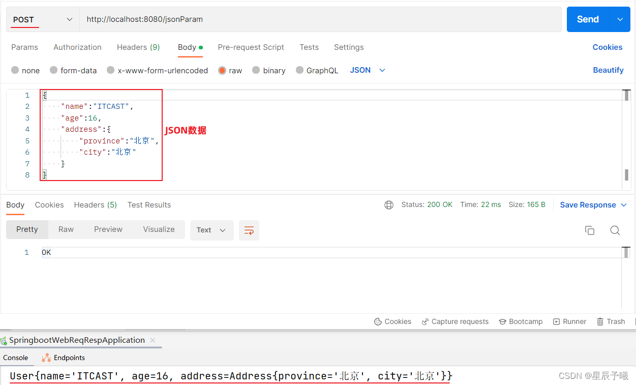The height and width of the screenshot is (385, 636).
Task: Search the response with magnifier icon
Action: pos(615,230)
